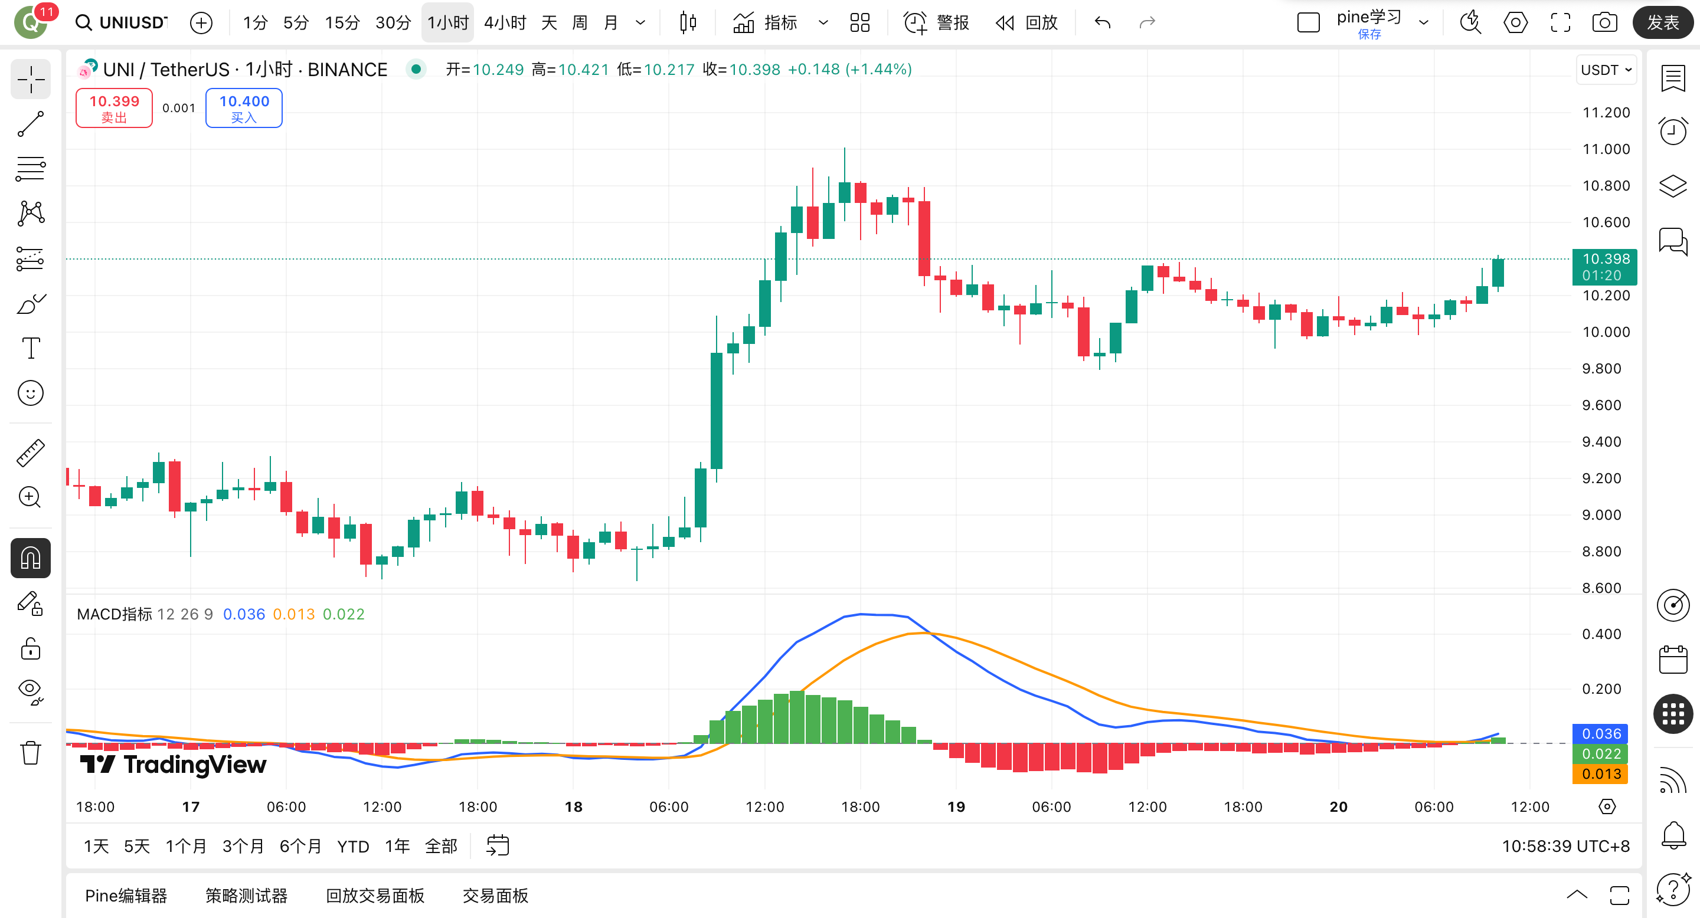Select the 4小时 timeframe

coord(505,22)
